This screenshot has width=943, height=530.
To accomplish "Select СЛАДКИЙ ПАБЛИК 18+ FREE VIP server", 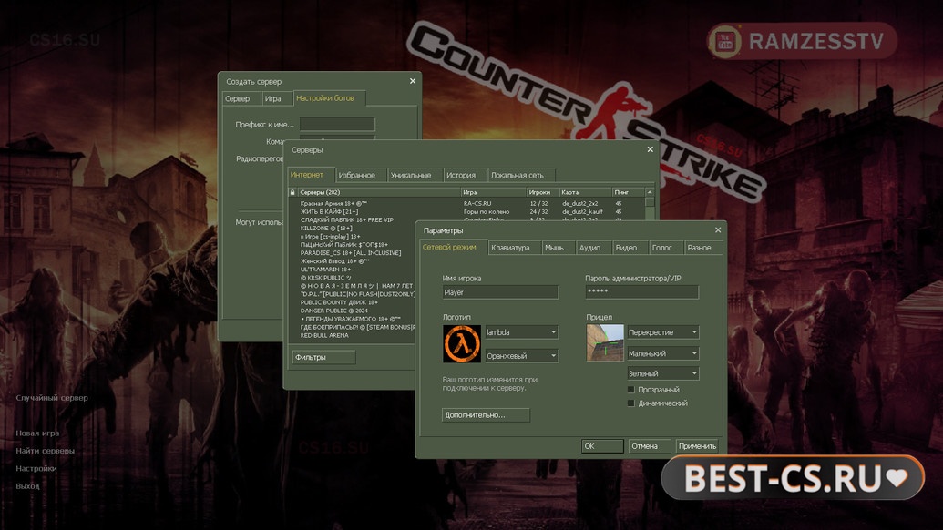I will coord(468,220).
